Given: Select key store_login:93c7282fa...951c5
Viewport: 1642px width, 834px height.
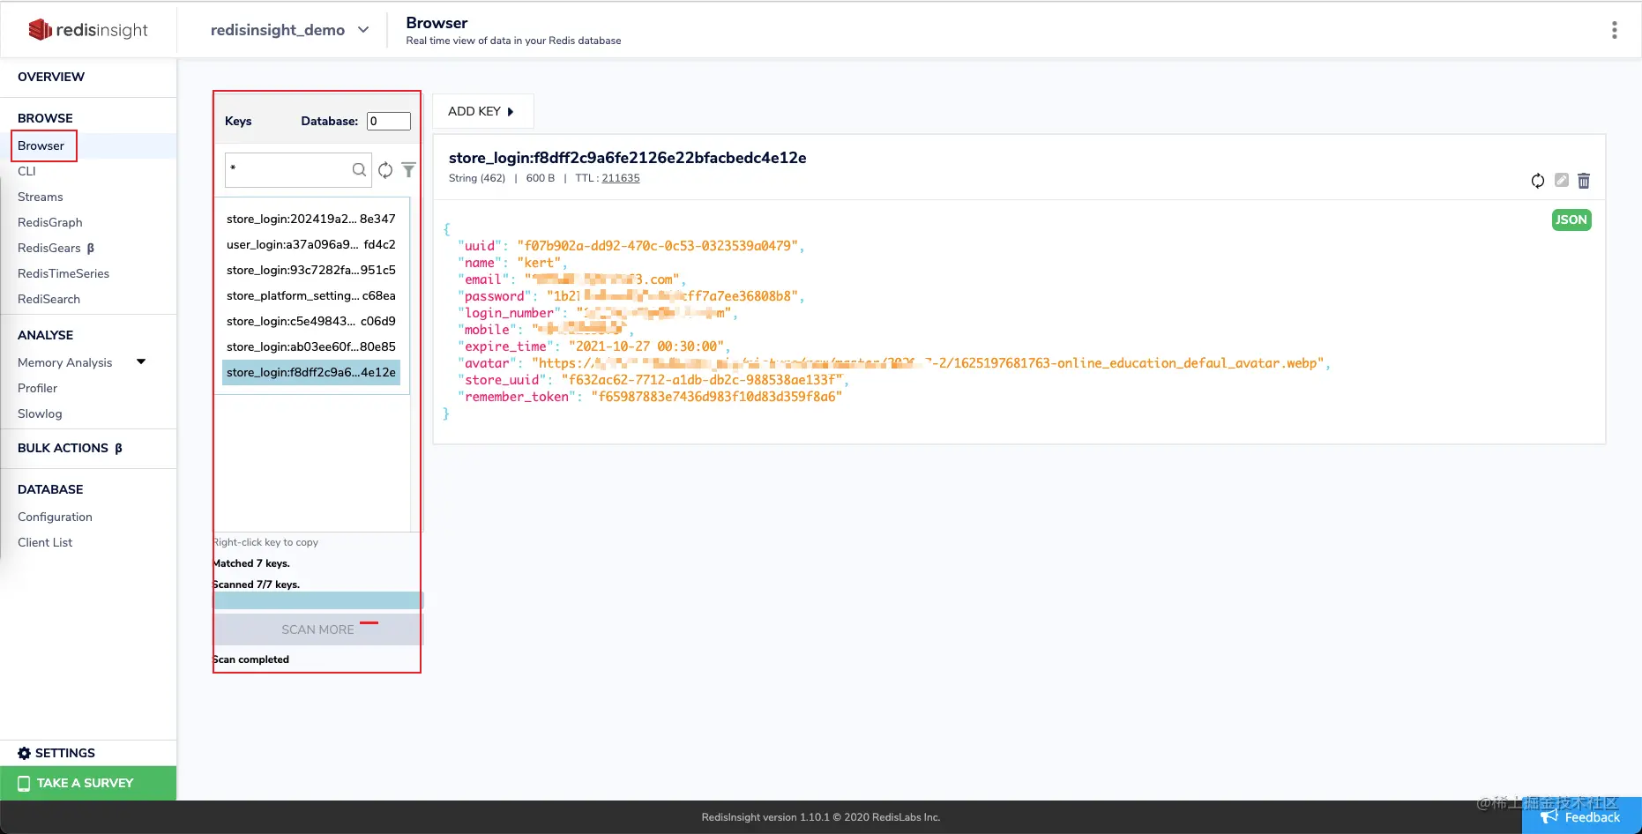Looking at the screenshot, I should click(311, 270).
